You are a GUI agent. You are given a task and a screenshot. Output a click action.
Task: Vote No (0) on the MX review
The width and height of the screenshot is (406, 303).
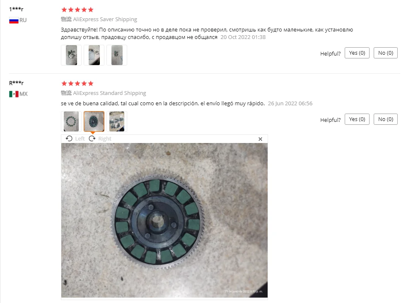pyautogui.click(x=386, y=119)
